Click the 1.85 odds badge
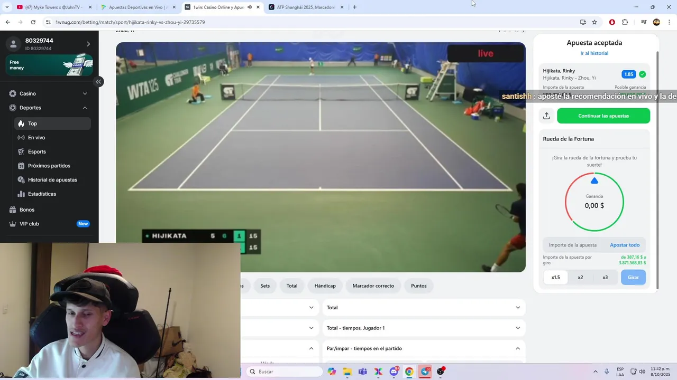Image resolution: width=677 pixels, height=380 pixels. [628, 74]
